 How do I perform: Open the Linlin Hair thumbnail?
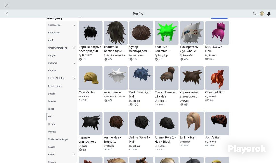coord(192,123)
